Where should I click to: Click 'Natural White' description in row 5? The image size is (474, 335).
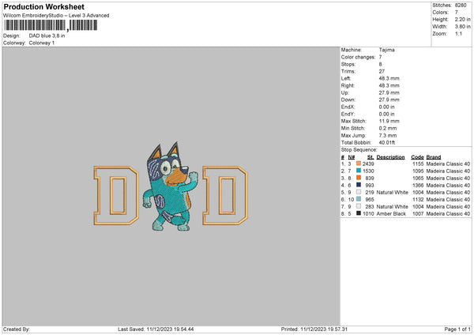pyautogui.click(x=393, y=192)
